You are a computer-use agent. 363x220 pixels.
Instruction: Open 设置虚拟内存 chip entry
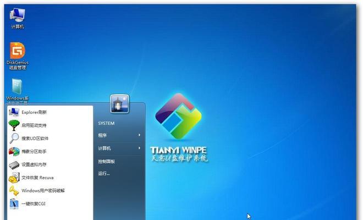[x=50, y=164]
